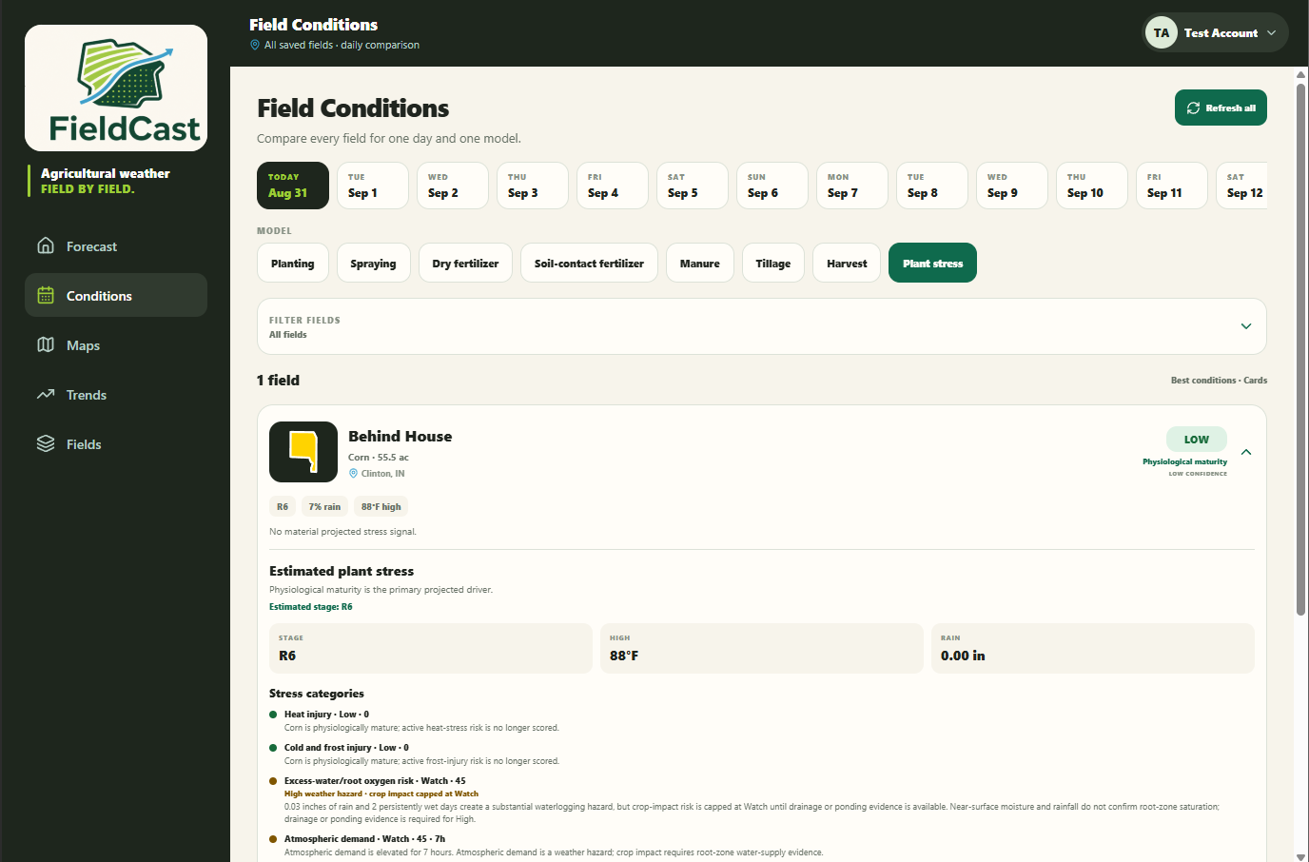Click the RAIN 0.00 in tile
Viewport: 1309px width, 862px height.
1093,648
